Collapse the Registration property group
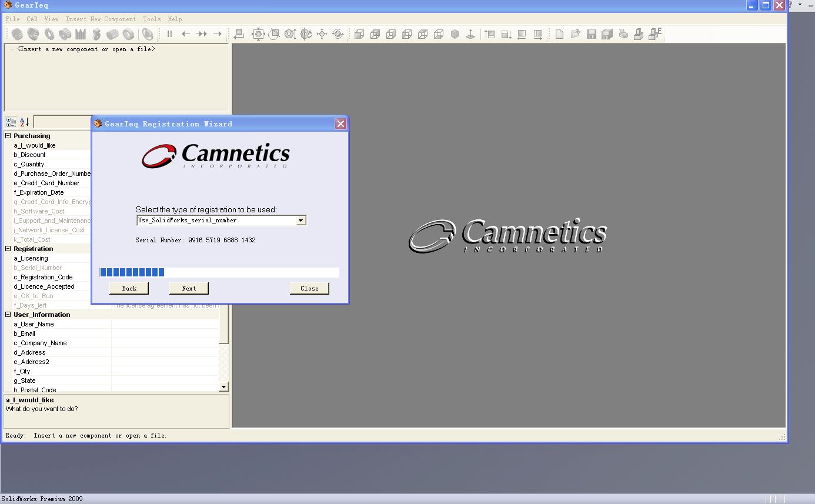The image size is (815, 504). 8,249
